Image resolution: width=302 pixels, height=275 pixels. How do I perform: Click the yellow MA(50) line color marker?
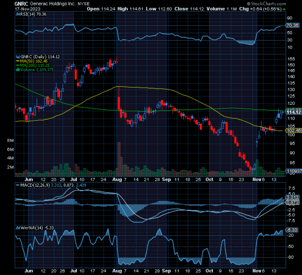click(18, 60)
